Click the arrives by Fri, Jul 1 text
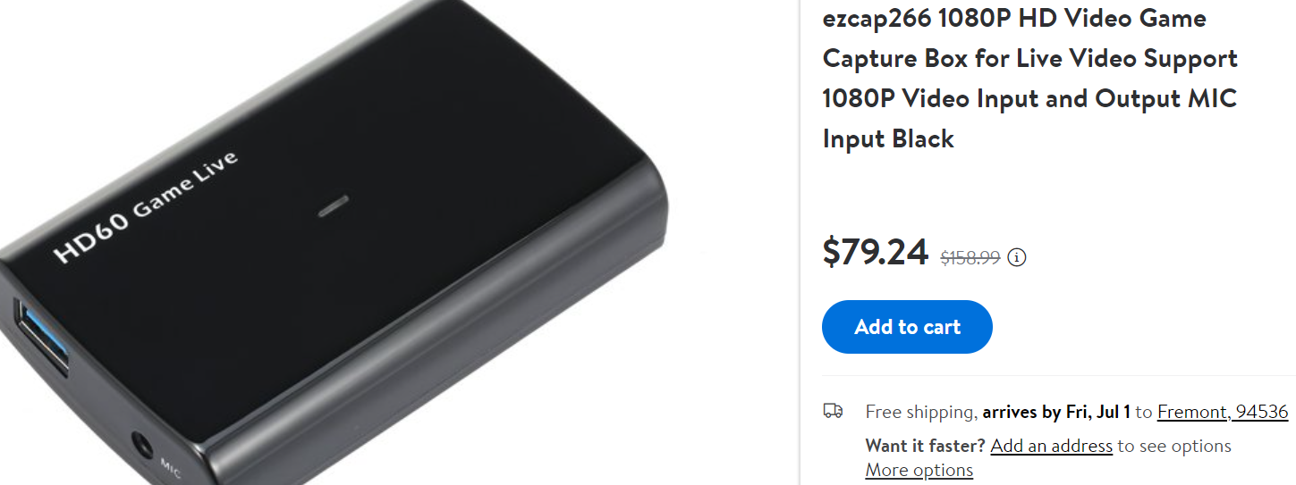 (1056, 412)
